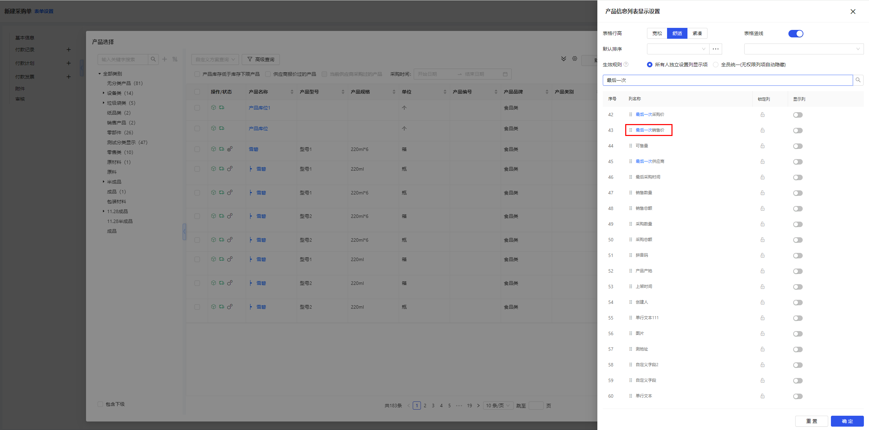Image resolution: width=869 pixels, height=430 pixels.
Task: Open the 自定义方案查询 dropdown
Action: [215, 59]
